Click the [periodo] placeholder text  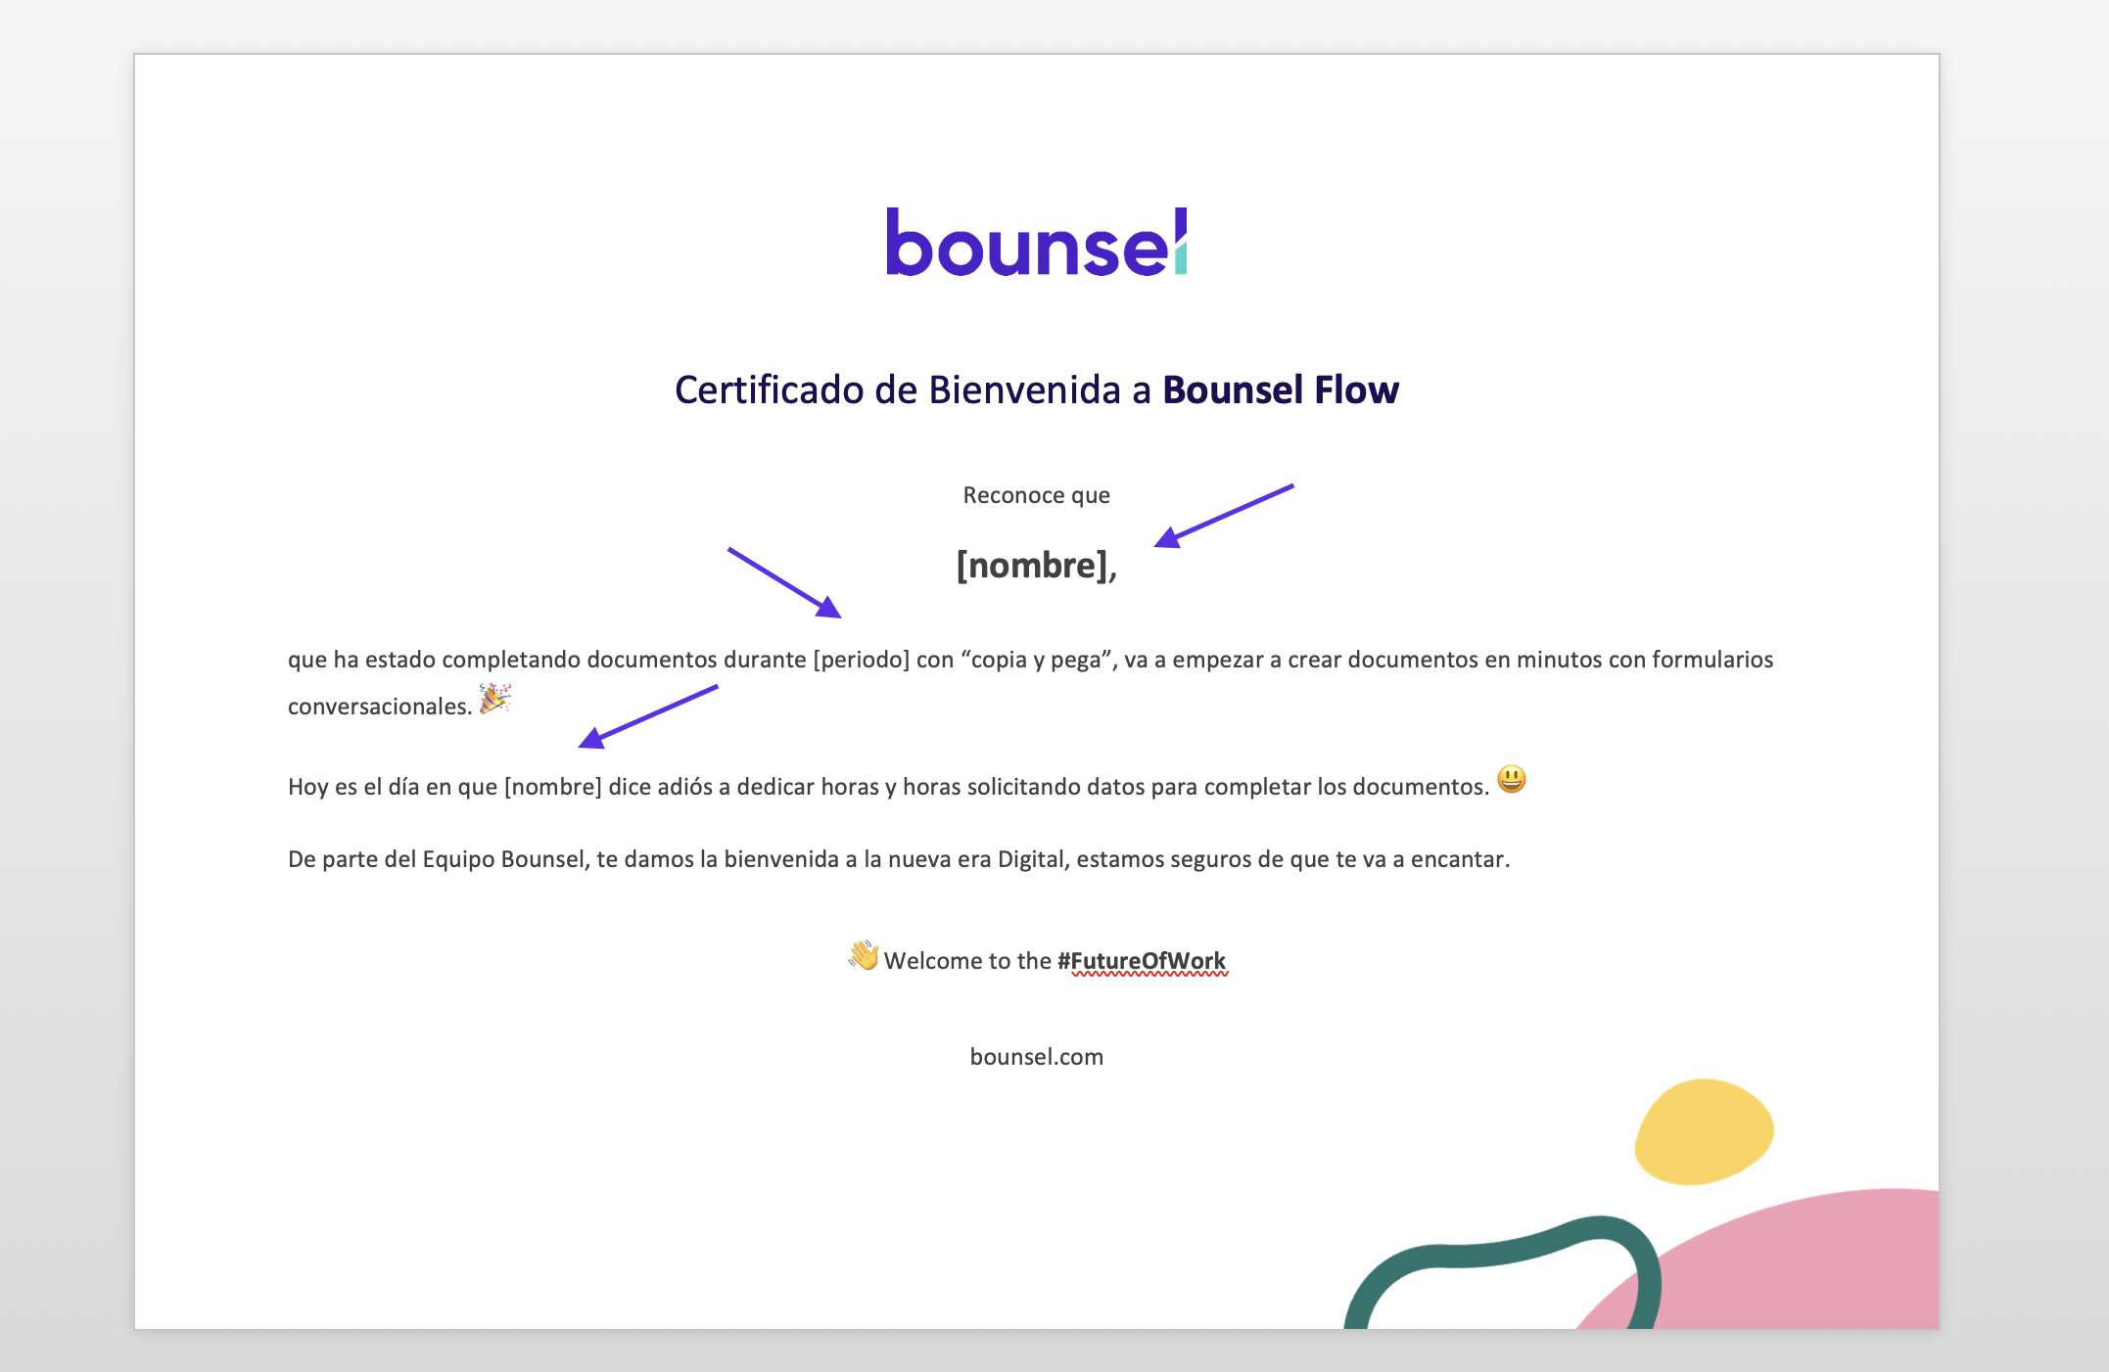click(x=862, y=660)
